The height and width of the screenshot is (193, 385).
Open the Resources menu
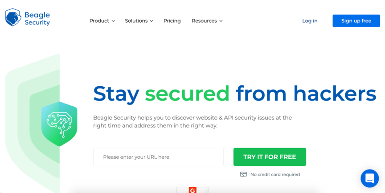tap(204, 21)
